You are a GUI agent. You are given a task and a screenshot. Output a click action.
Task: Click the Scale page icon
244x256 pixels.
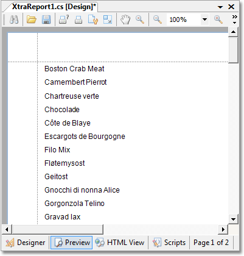(x=108, y=20)
